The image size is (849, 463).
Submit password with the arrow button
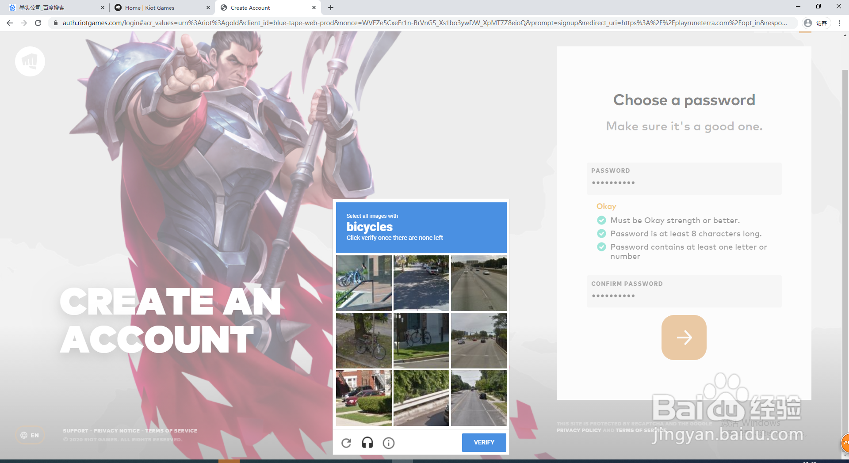pos(684,338)
